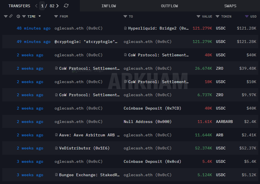Viewport: 260px width, 184px height.
Task: Switch to the SWAPS tab
Action: pyautogui.click(x=230, y=6)
